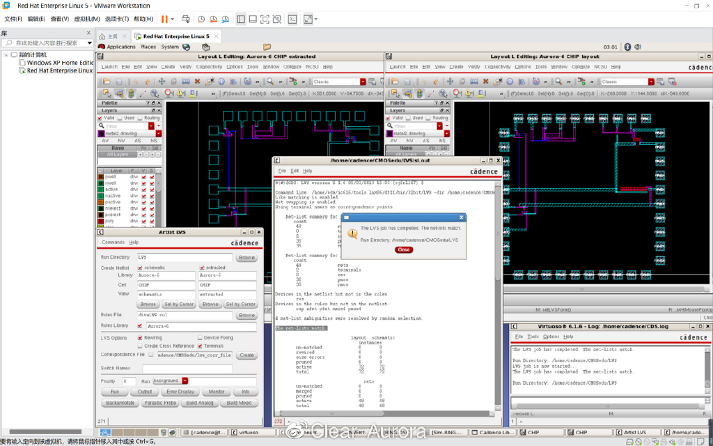
Task: Select Move tool in extracted layout window
Action: (162, 82)
